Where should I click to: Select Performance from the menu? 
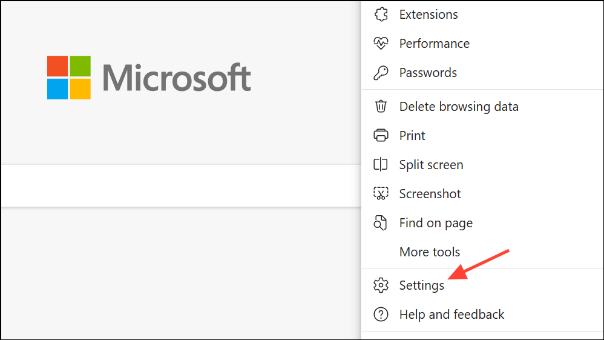[x=482, y=43]
